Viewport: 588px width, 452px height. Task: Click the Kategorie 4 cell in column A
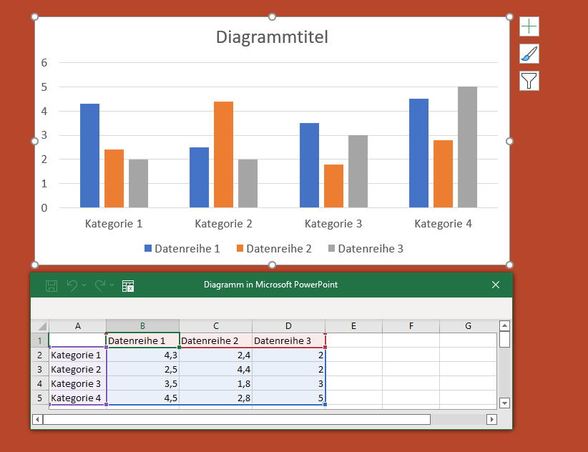[x=77, y=398]
